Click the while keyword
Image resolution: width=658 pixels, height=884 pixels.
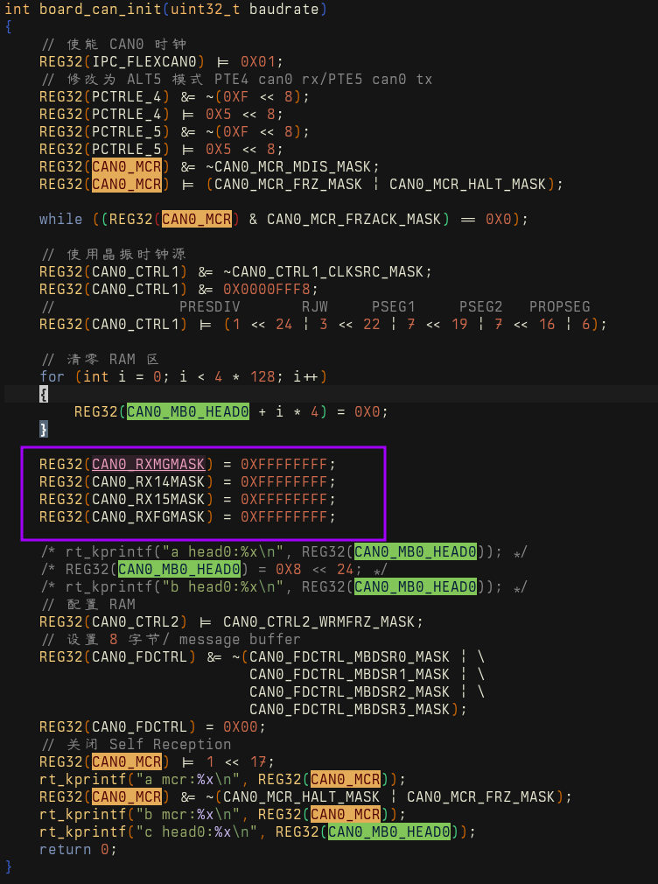[x=60, y=219]
